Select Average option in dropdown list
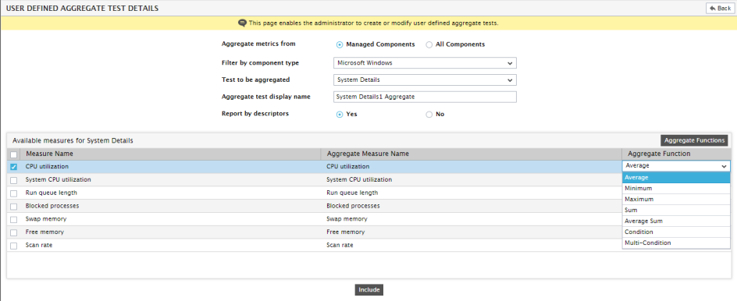This screenshot has width=737, height=301. 676,178
